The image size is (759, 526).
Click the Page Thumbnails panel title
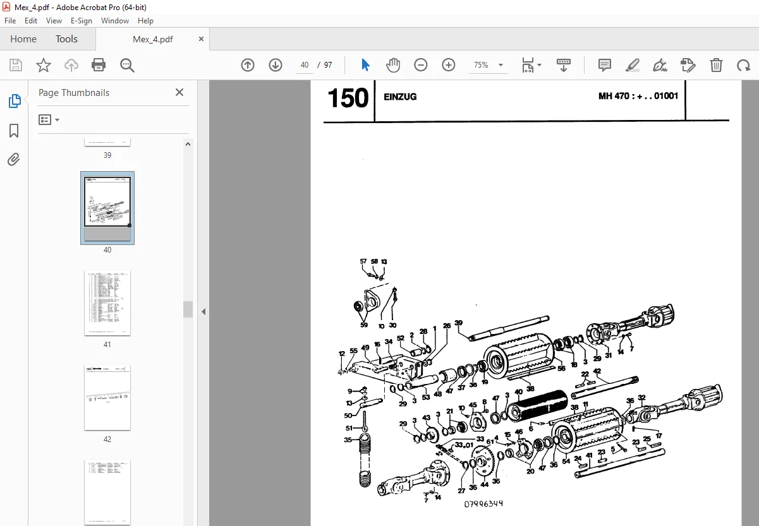coord(74,92)
